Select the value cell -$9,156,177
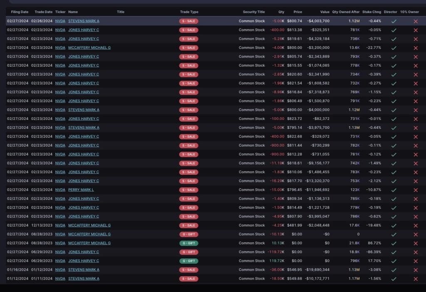 point(318,163)
